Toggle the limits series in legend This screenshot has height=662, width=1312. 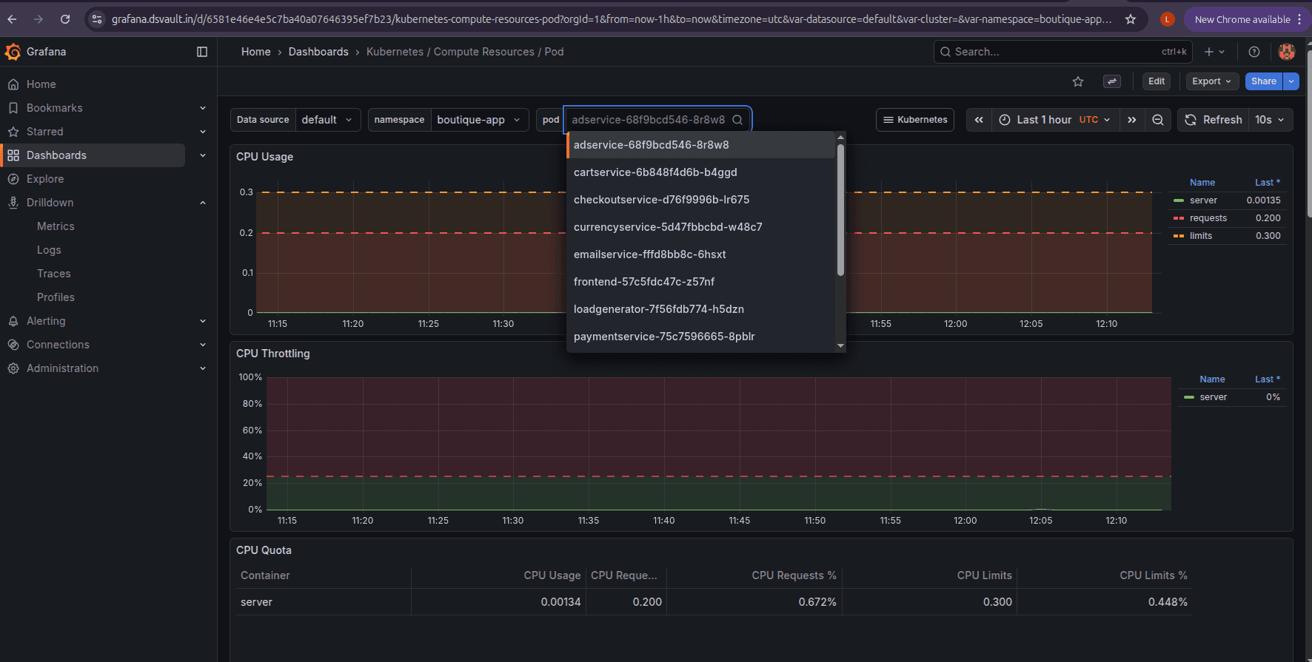(1201, 236)
